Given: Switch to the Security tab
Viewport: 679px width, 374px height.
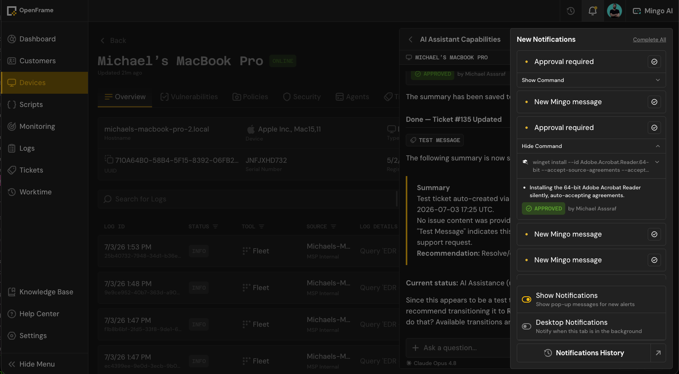Looking at the screenshot, I should click(302, 97).
